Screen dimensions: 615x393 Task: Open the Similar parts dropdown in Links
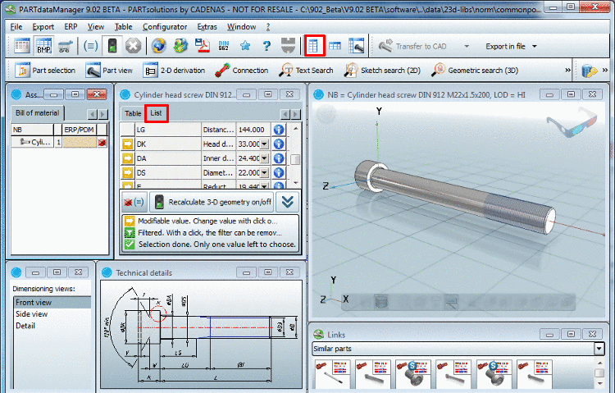coord(599,349)
